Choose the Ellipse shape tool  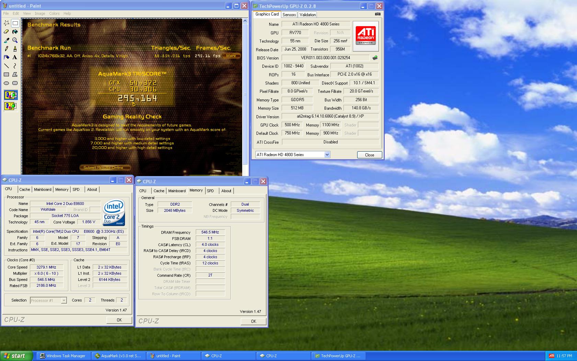click(x=7, y=83)
